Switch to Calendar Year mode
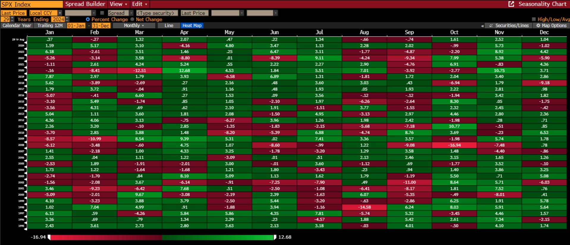 point(17,26)
